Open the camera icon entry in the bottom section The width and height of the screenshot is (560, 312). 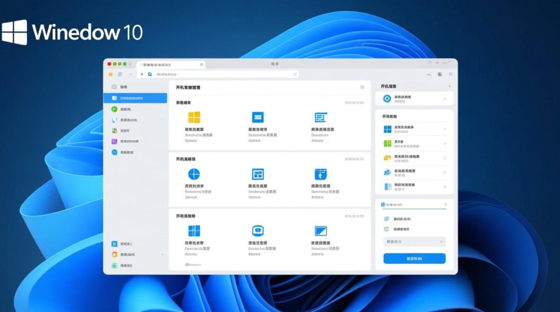click(257, 230)
